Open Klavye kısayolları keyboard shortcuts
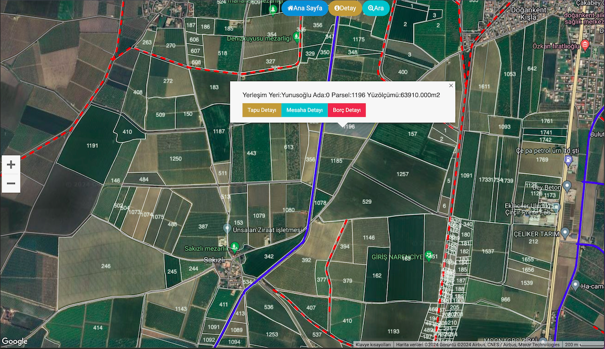 [x=374, y=345]
